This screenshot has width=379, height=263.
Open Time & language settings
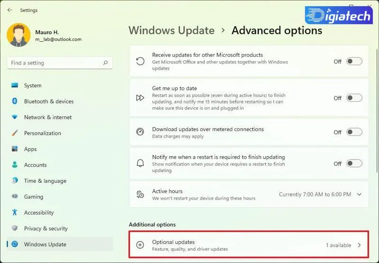(60, 181)
